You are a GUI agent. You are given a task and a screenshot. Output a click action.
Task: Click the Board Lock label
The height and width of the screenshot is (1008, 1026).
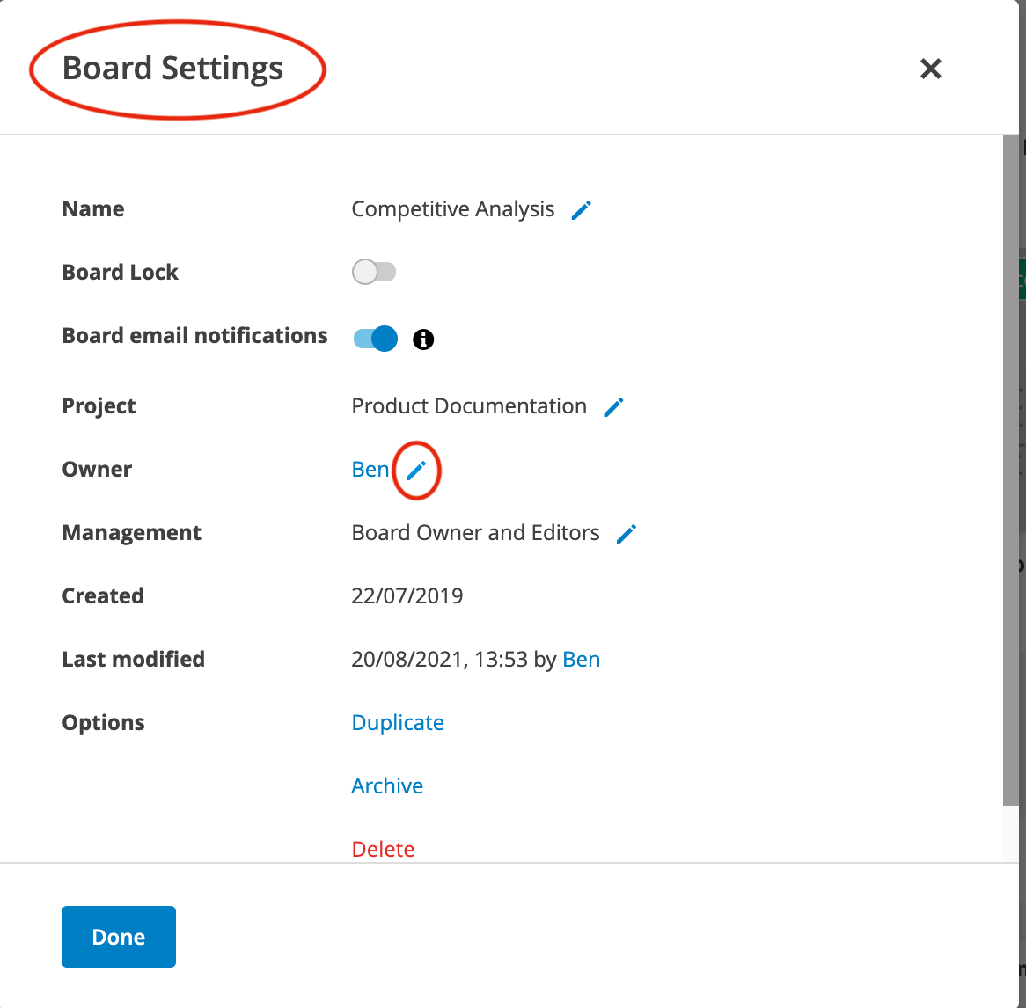tap(121, 272)
